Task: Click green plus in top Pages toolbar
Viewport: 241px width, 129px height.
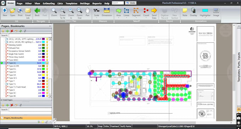Action: [x=7, y=31]
